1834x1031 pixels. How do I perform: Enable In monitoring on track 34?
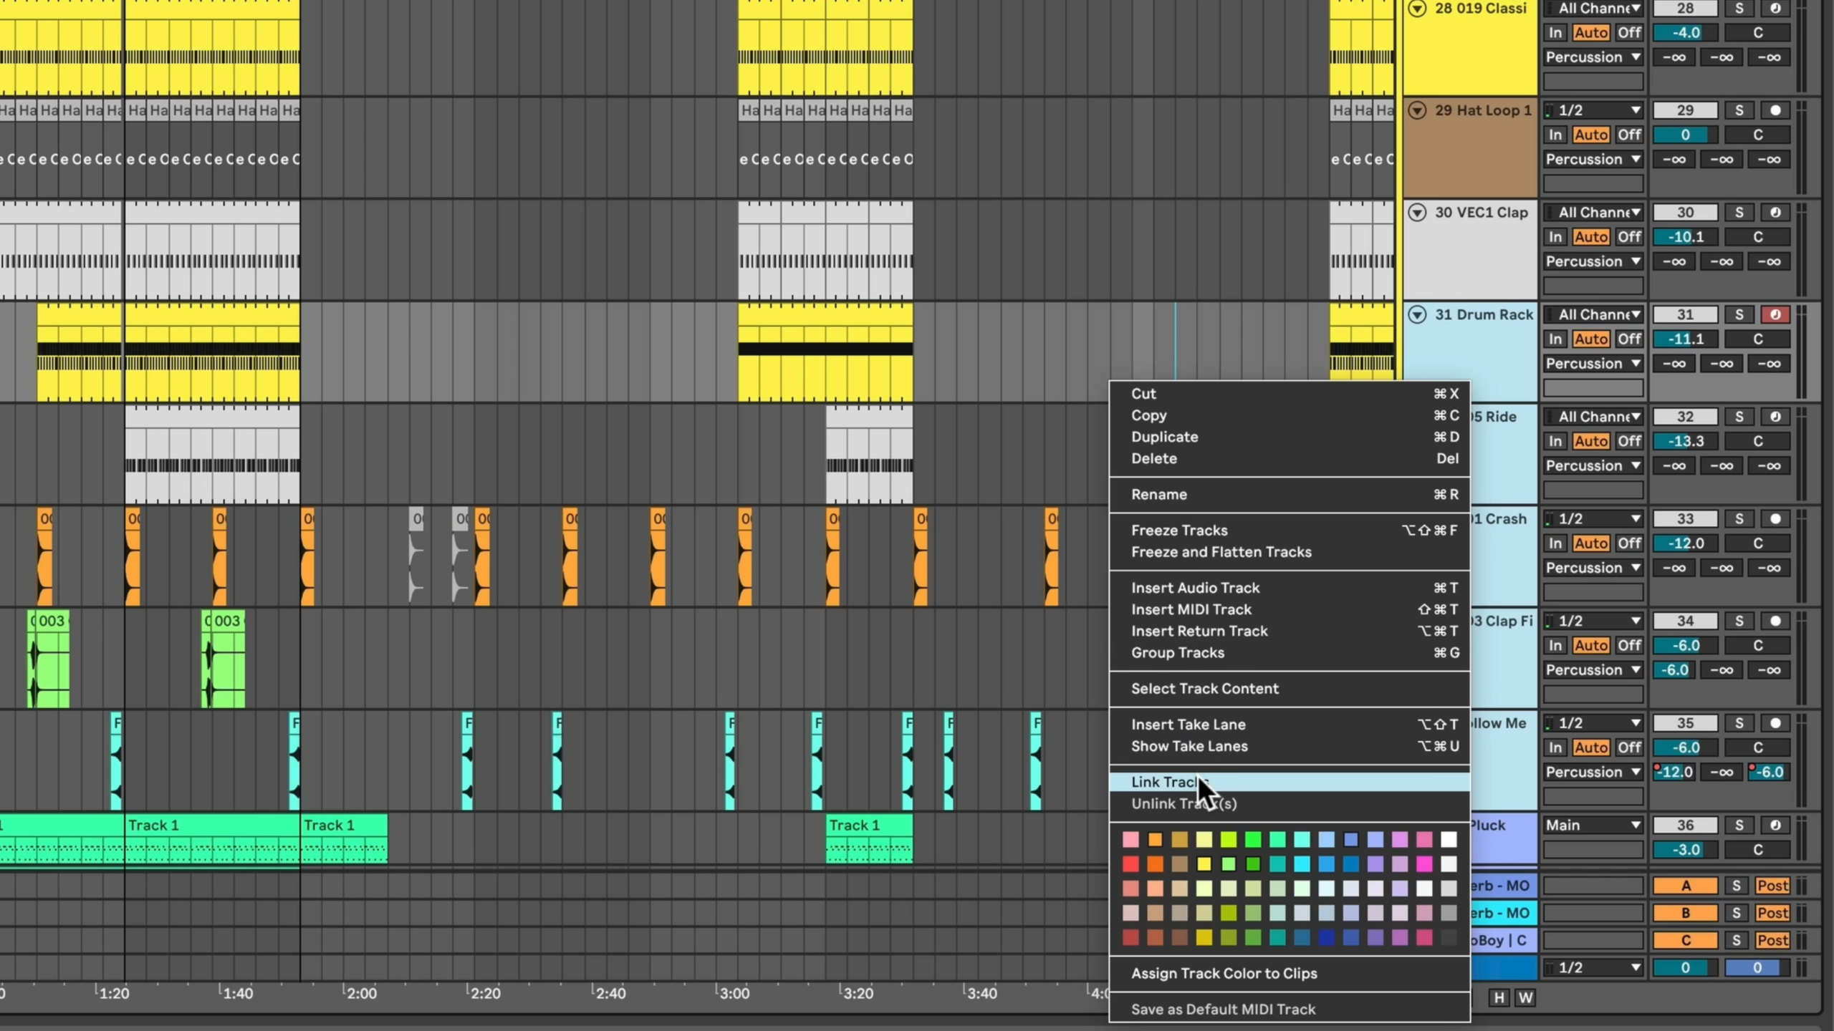click(x=1555, y=645)
